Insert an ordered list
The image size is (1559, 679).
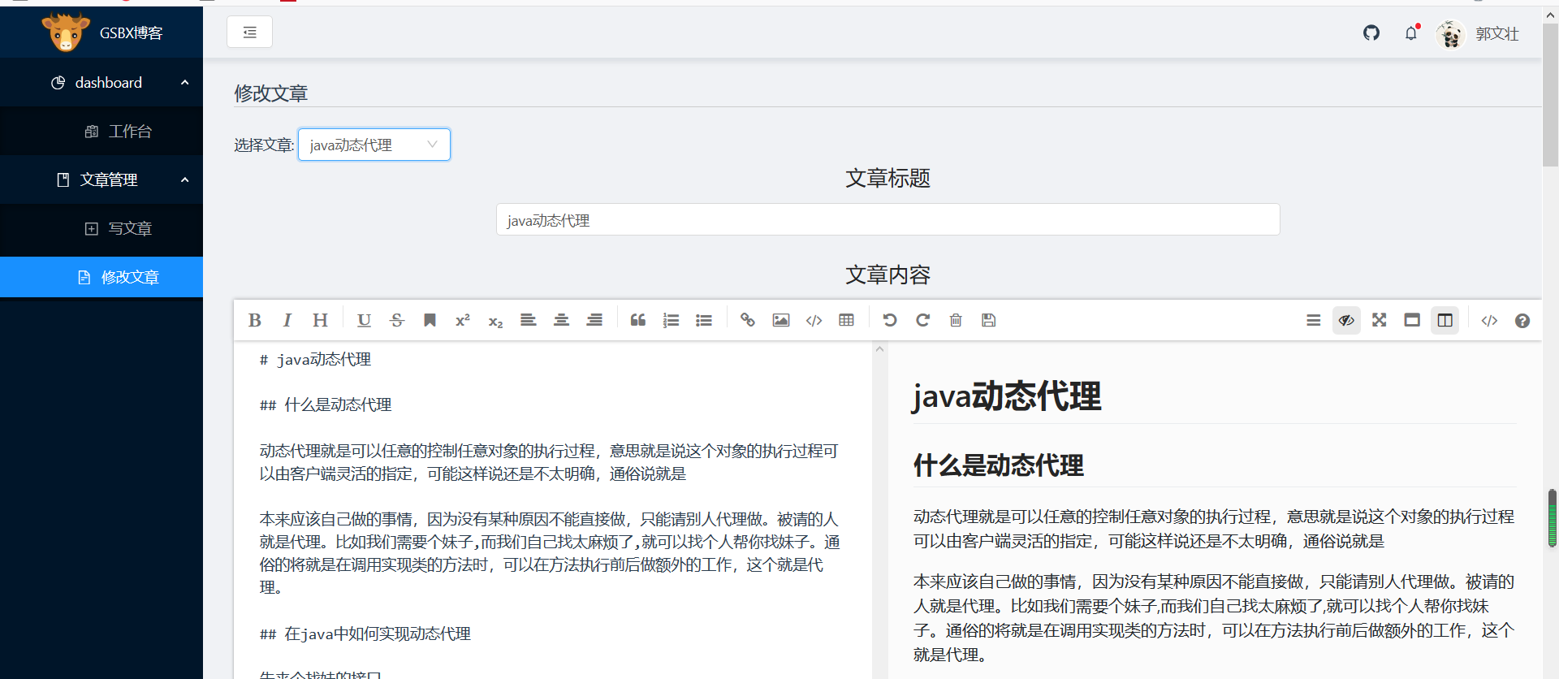pos(671,320)
